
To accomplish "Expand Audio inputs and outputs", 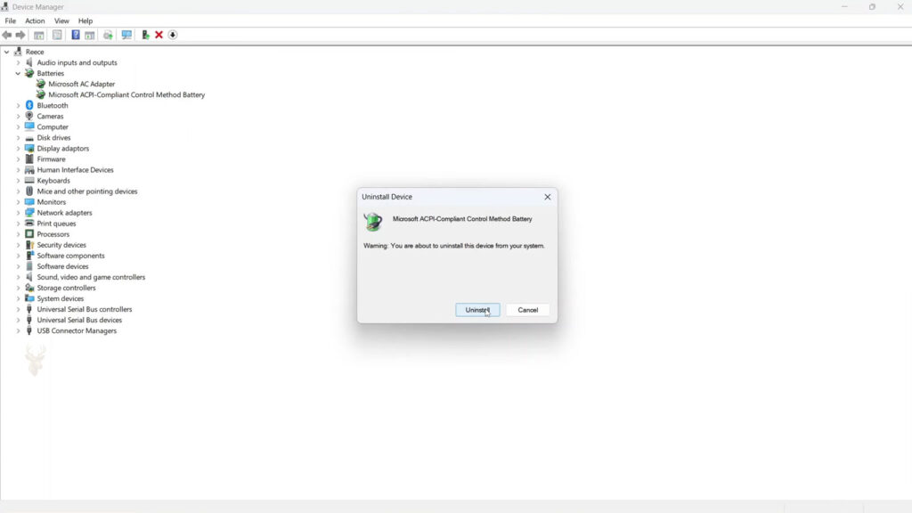I will coord(18,62).
